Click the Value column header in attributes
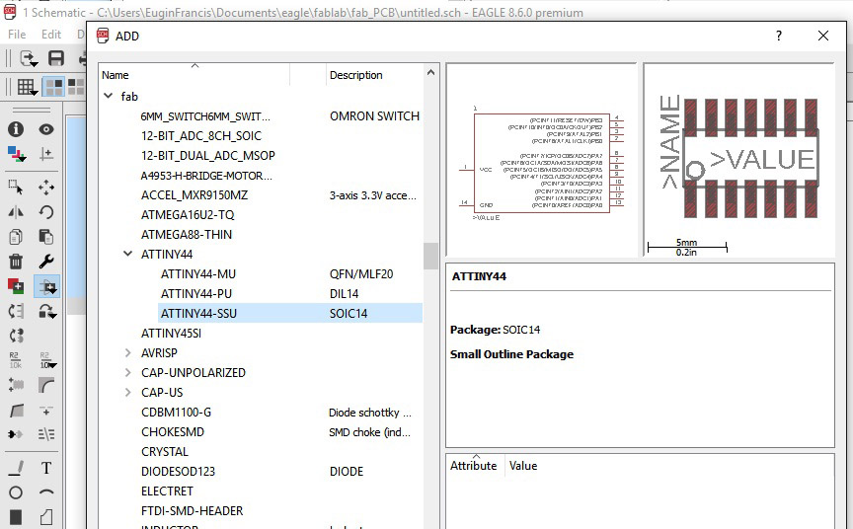Screen dimensions: 853x529 523,466
